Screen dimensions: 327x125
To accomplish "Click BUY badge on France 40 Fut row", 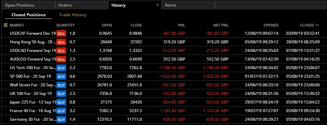I will [61, 111].
